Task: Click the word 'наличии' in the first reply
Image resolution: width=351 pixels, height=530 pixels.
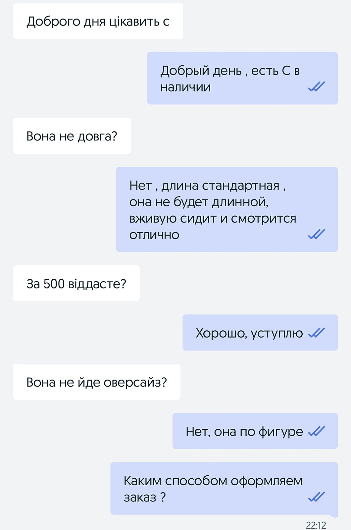Action: (185, 87)
